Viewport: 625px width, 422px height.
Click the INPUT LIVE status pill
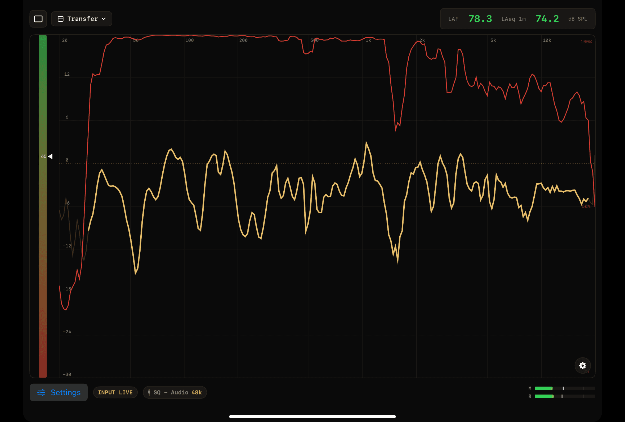[115, 392]
